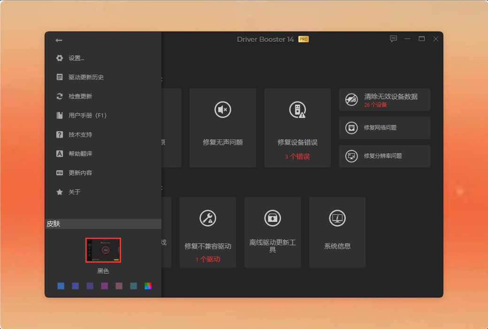The width and height of the screenshot is (488, 329).
Task: Pick the blue skin color swatch
Action: click(61, 286)
